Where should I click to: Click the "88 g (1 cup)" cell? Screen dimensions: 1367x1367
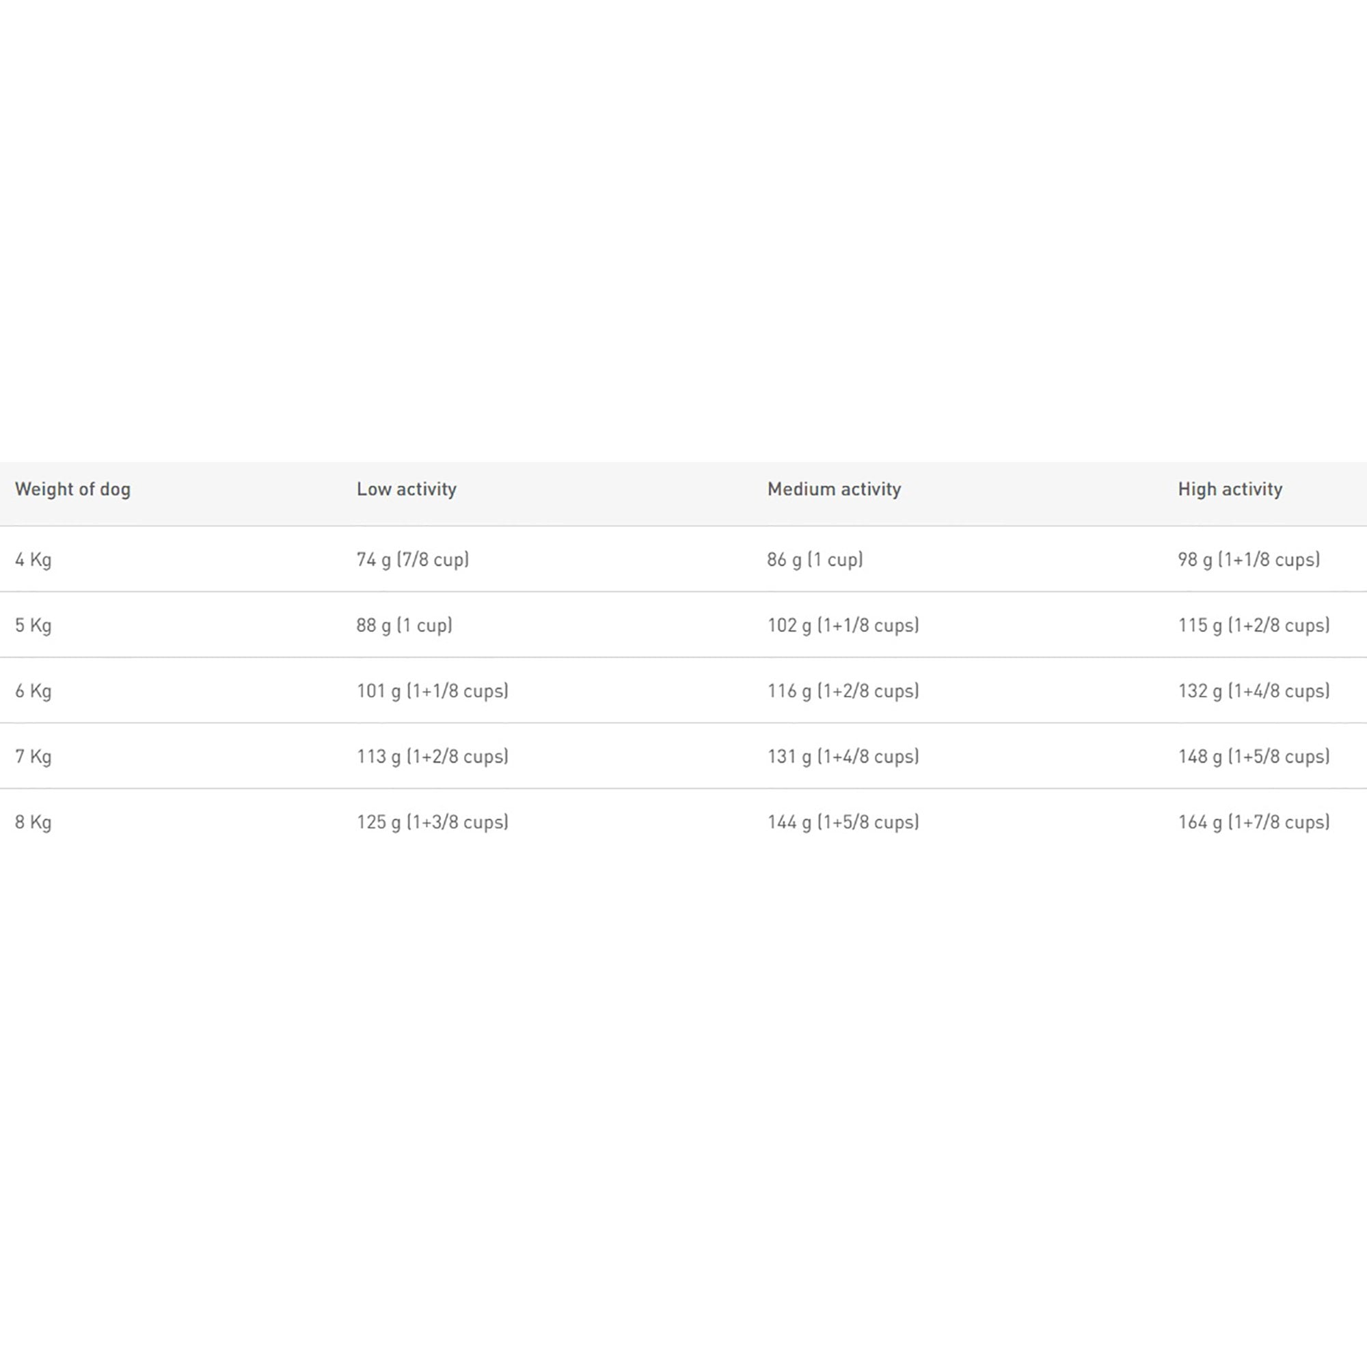click(404, 625)
